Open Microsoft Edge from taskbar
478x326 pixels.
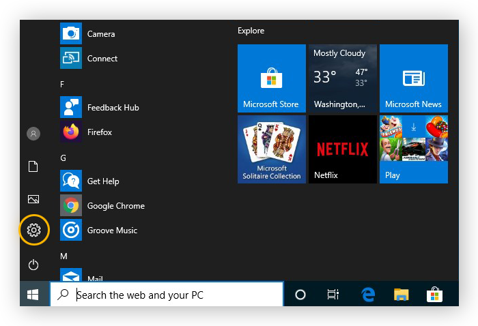368,295
